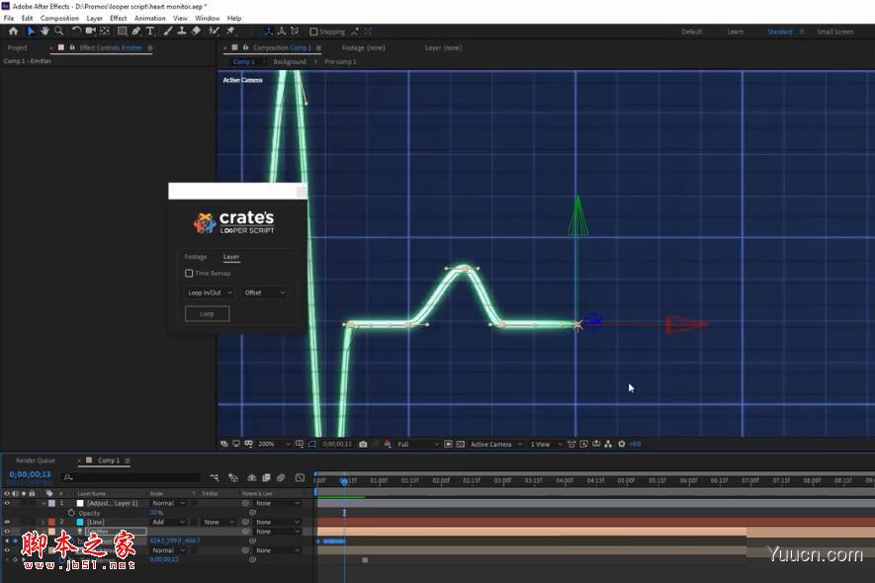Hide the Adjustment Layer 1 eye toggle

pyautogui.click(x=7, y=503)
